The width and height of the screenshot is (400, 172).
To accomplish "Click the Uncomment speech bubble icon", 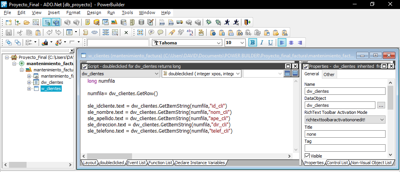I will click(160, 32).
